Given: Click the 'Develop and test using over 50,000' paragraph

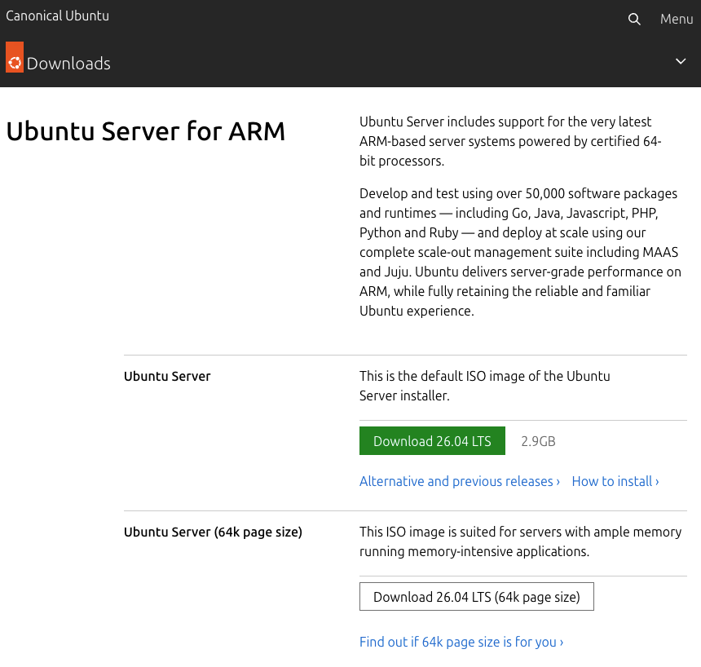Looking at the screenshot, I should click(520, 252).
